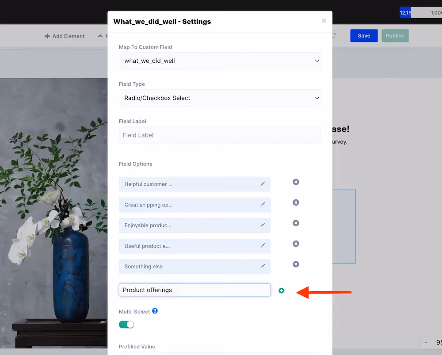The height and width of the screenshot is (355, 442).
Task: Click the Field Options heading
Action: (135, 164)
